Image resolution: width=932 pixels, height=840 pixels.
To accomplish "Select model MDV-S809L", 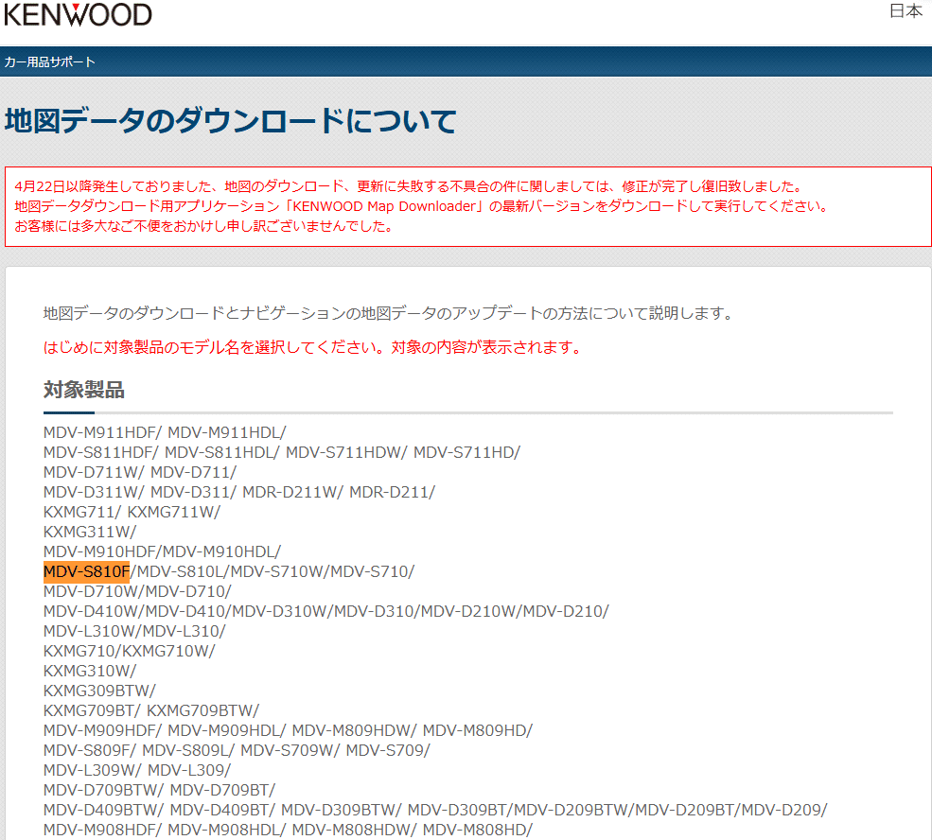I will (x=185, y=750).
